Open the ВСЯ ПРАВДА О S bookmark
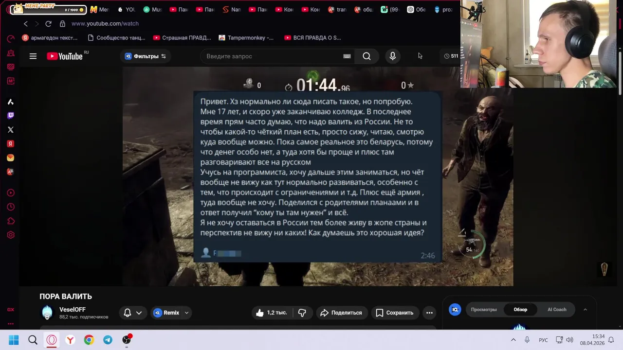This screenshot has height=350, width=623. 312,37
